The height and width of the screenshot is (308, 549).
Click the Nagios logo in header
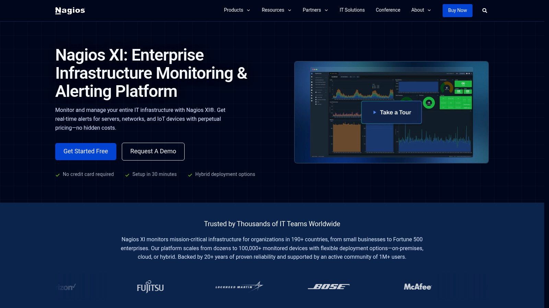pos(70,10)
